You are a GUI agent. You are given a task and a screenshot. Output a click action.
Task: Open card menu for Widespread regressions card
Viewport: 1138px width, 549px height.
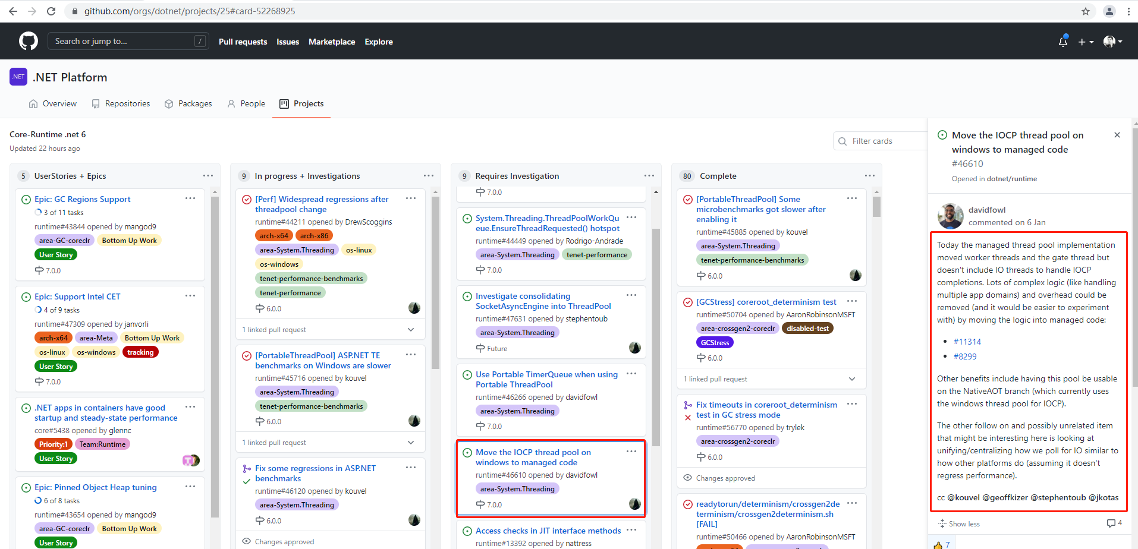click(411, 198)
